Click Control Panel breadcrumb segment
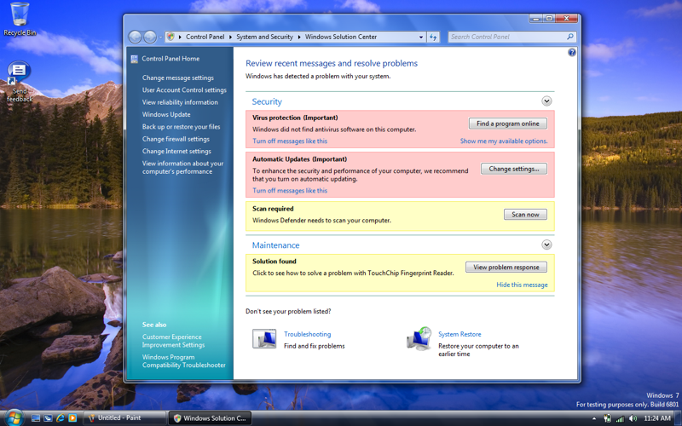The image size is (682, 426). click(x=205, y=37)
